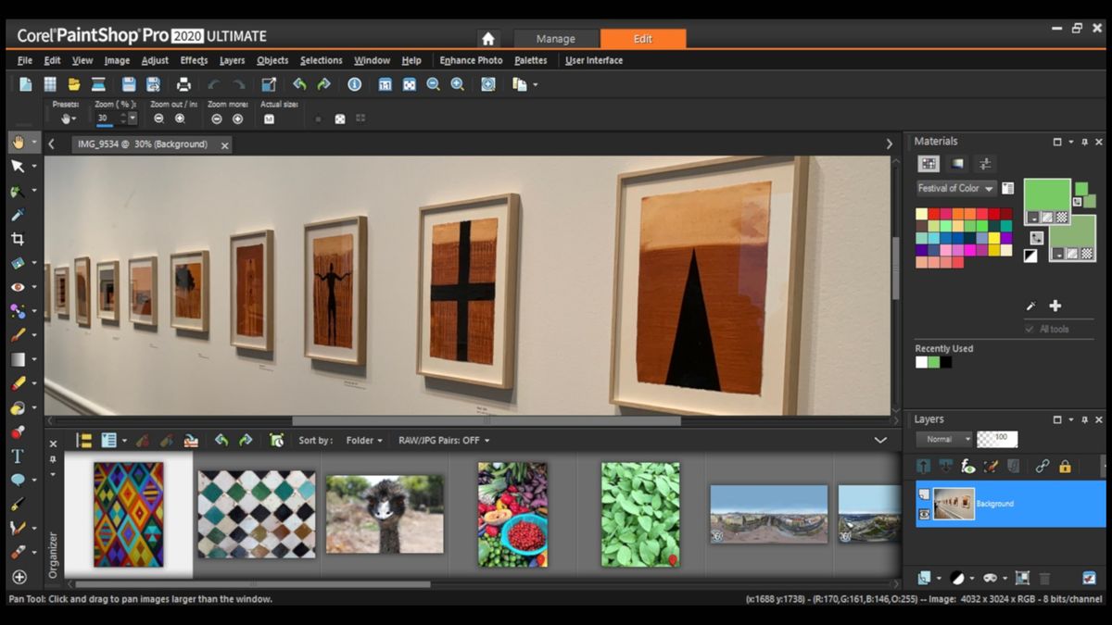Click the Red Eye tool icon

18,287
